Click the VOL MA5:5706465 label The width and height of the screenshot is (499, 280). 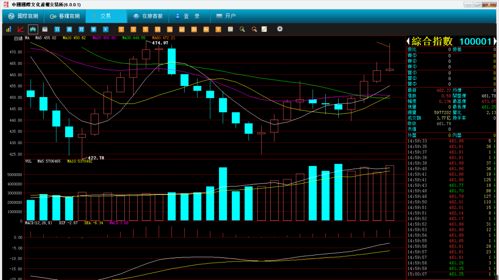pyautogui.click(x=49, y=161)
